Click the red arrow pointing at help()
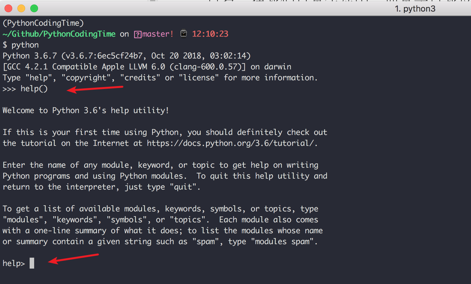Viewport: 471px width, 284px height. [x=95, y=88]
